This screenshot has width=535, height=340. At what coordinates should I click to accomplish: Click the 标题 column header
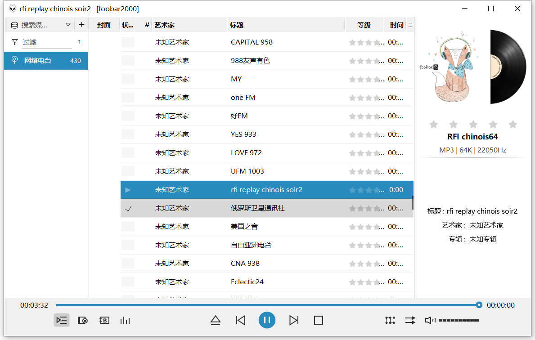286,25
